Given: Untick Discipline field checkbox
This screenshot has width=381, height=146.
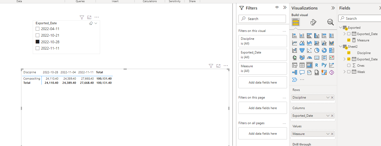Looking at the screenshot, I should [x=349, y=53].
